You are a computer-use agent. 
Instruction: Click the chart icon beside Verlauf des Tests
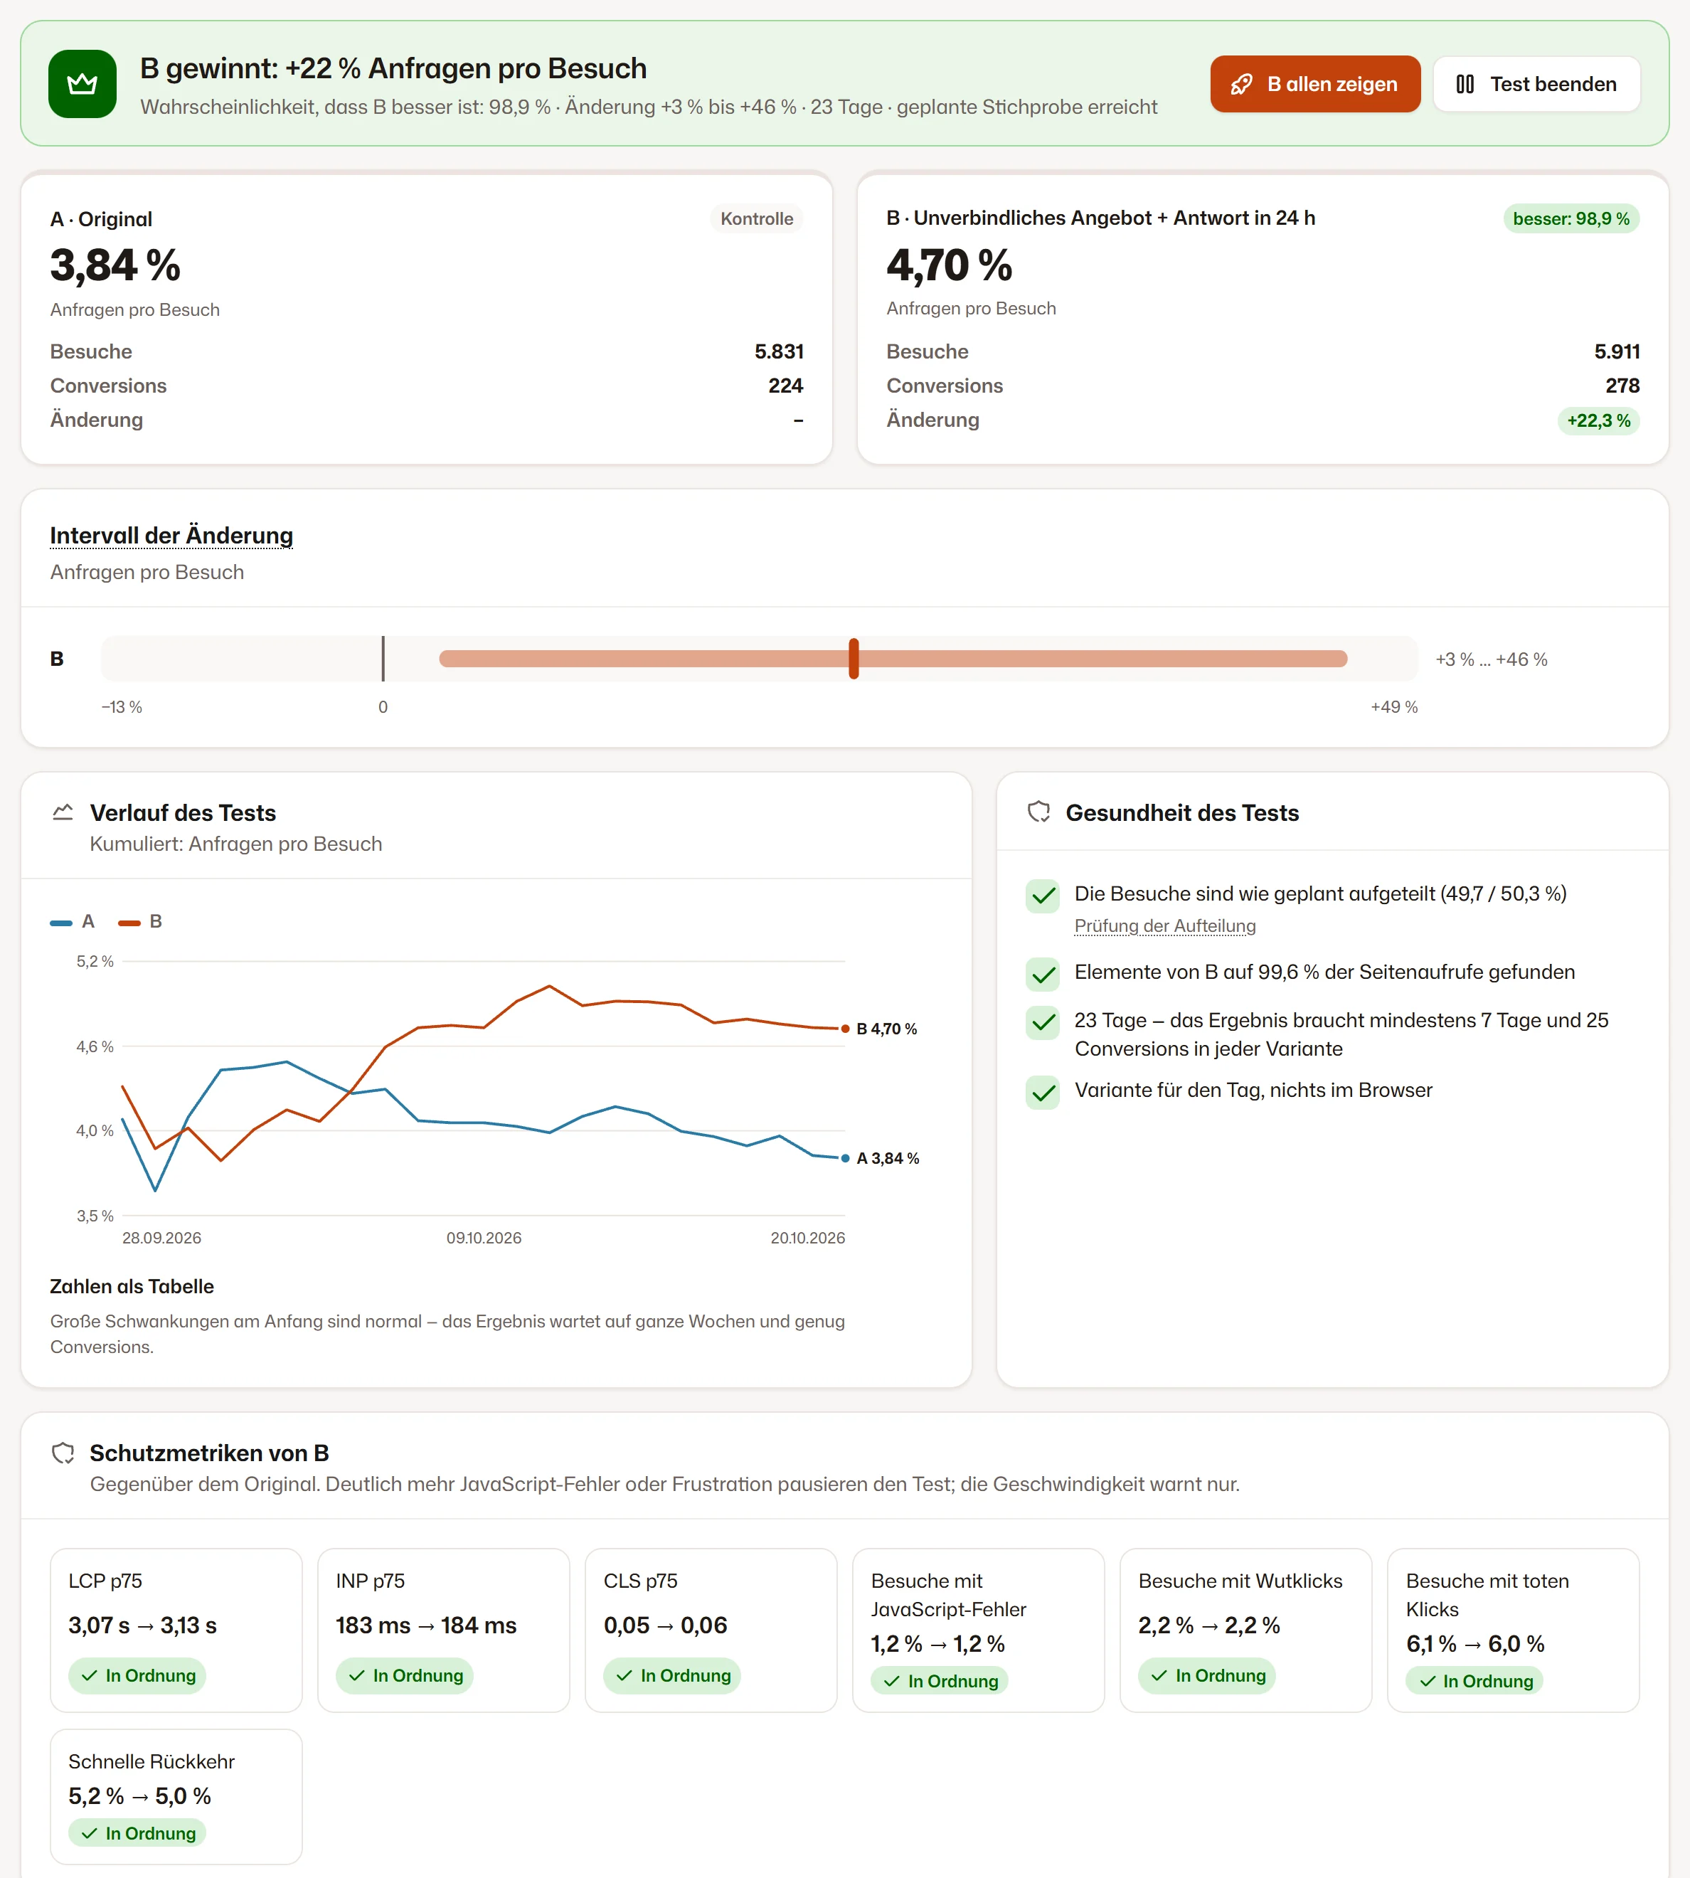(62, 812)
